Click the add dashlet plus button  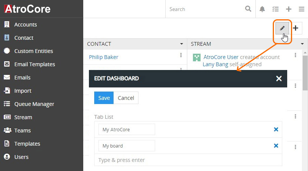coord(296,28)
